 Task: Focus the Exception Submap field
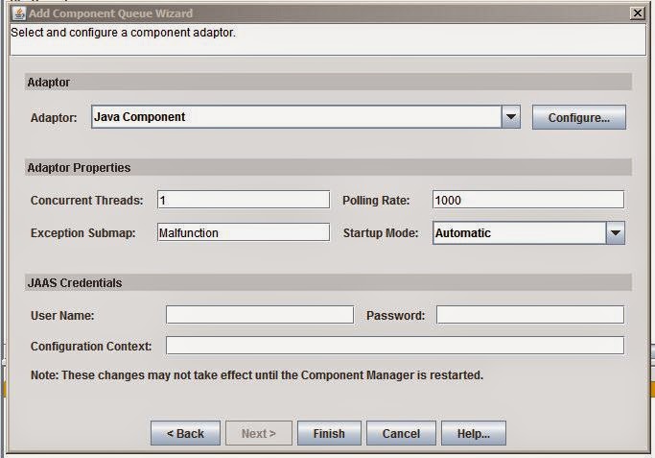(243, 232)
